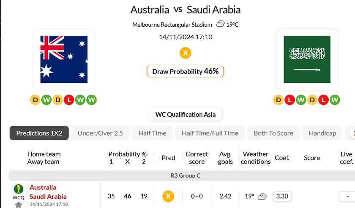Click the WC Qualification Asia button

point(185,114)
